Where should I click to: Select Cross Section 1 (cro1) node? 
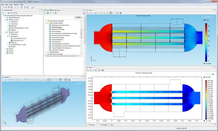(20, 38)
